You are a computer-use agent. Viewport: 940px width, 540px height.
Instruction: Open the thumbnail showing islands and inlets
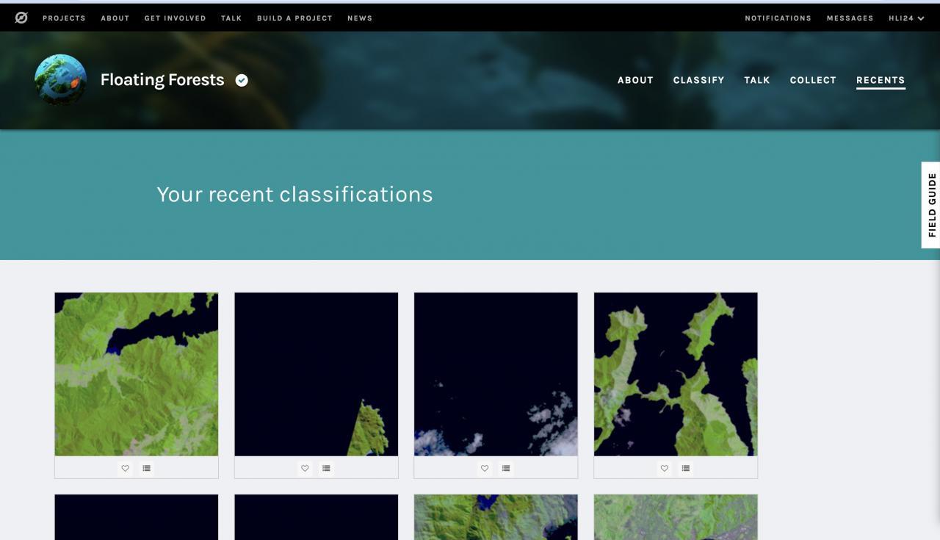(676, 374)
